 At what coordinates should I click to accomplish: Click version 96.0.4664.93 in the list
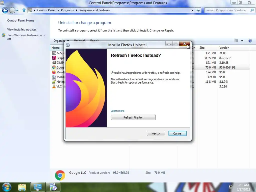pos(227,67)
